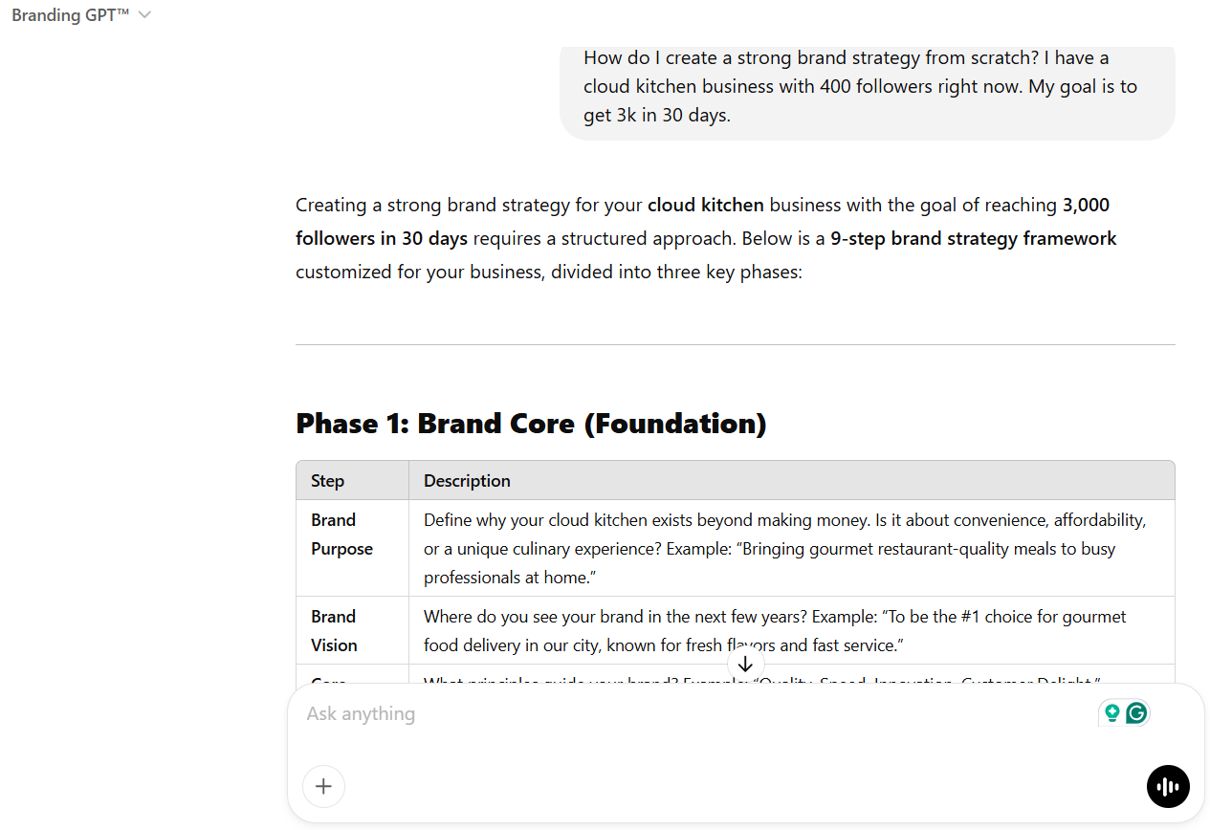The height and width of the screenshot is (830, 1210).
Task: Start voice mode with the waveform button
Action: 1168,786
